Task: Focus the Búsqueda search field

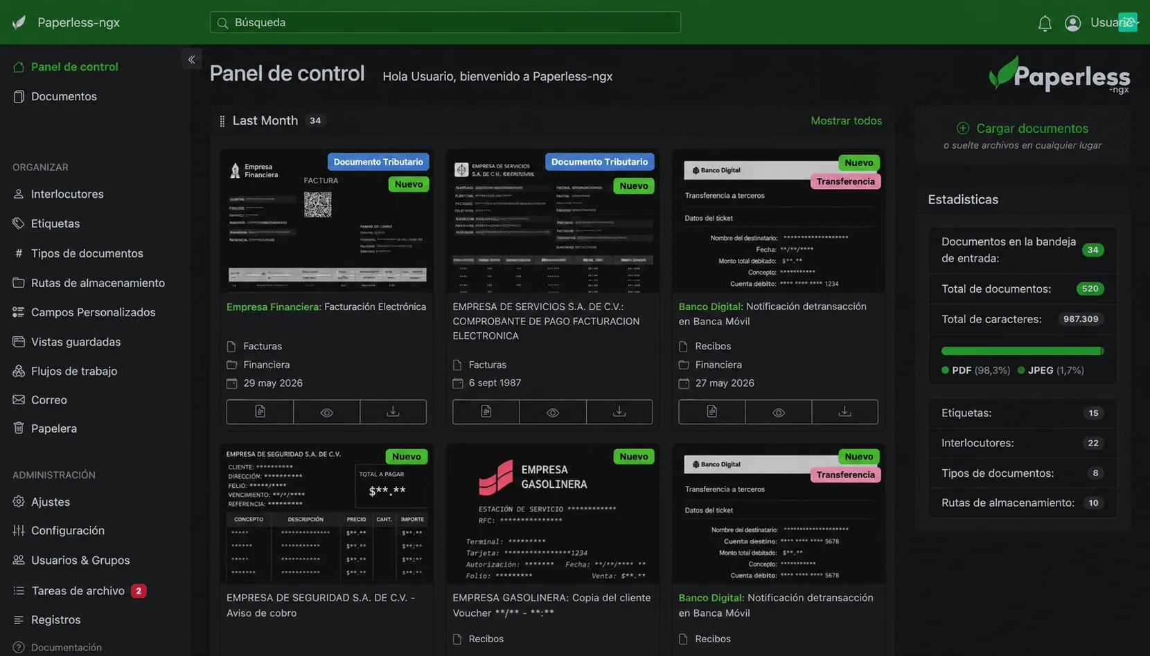Action: coord(445,22)
